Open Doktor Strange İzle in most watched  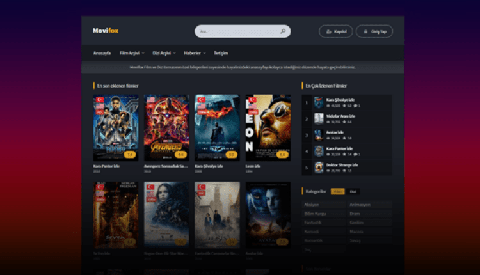pos(342,165)
